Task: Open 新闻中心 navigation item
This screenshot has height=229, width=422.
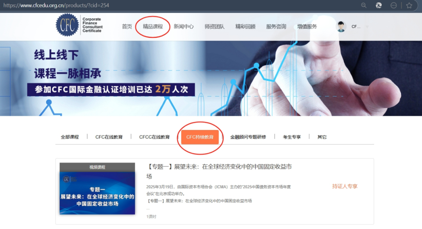Action: click(x=184, y=27)
